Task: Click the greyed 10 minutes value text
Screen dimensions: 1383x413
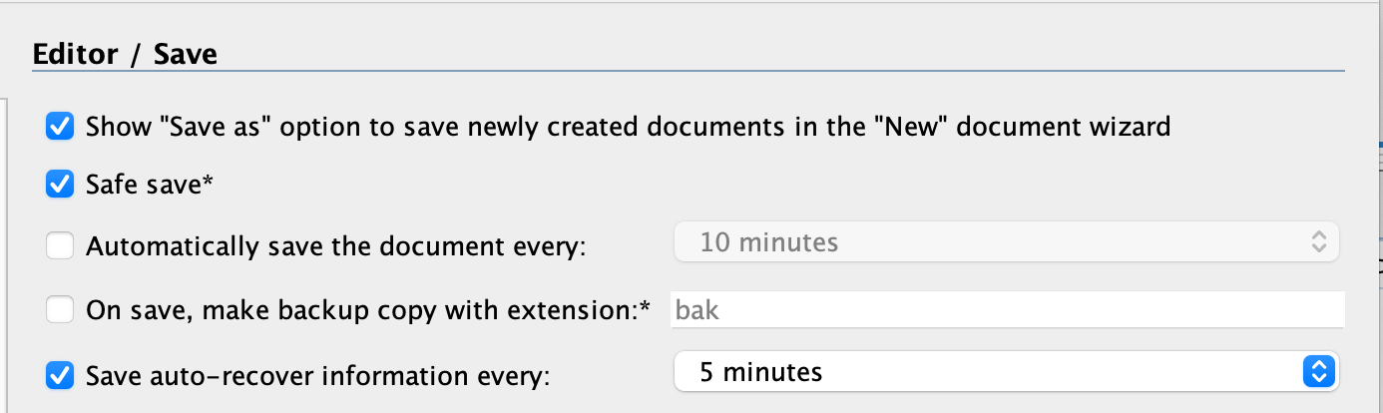Action: coord(769,242)
